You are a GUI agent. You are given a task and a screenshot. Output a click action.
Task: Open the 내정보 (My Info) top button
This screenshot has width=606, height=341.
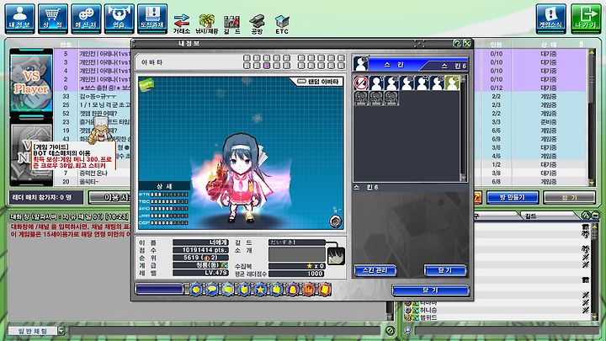[x=19, y=19]
